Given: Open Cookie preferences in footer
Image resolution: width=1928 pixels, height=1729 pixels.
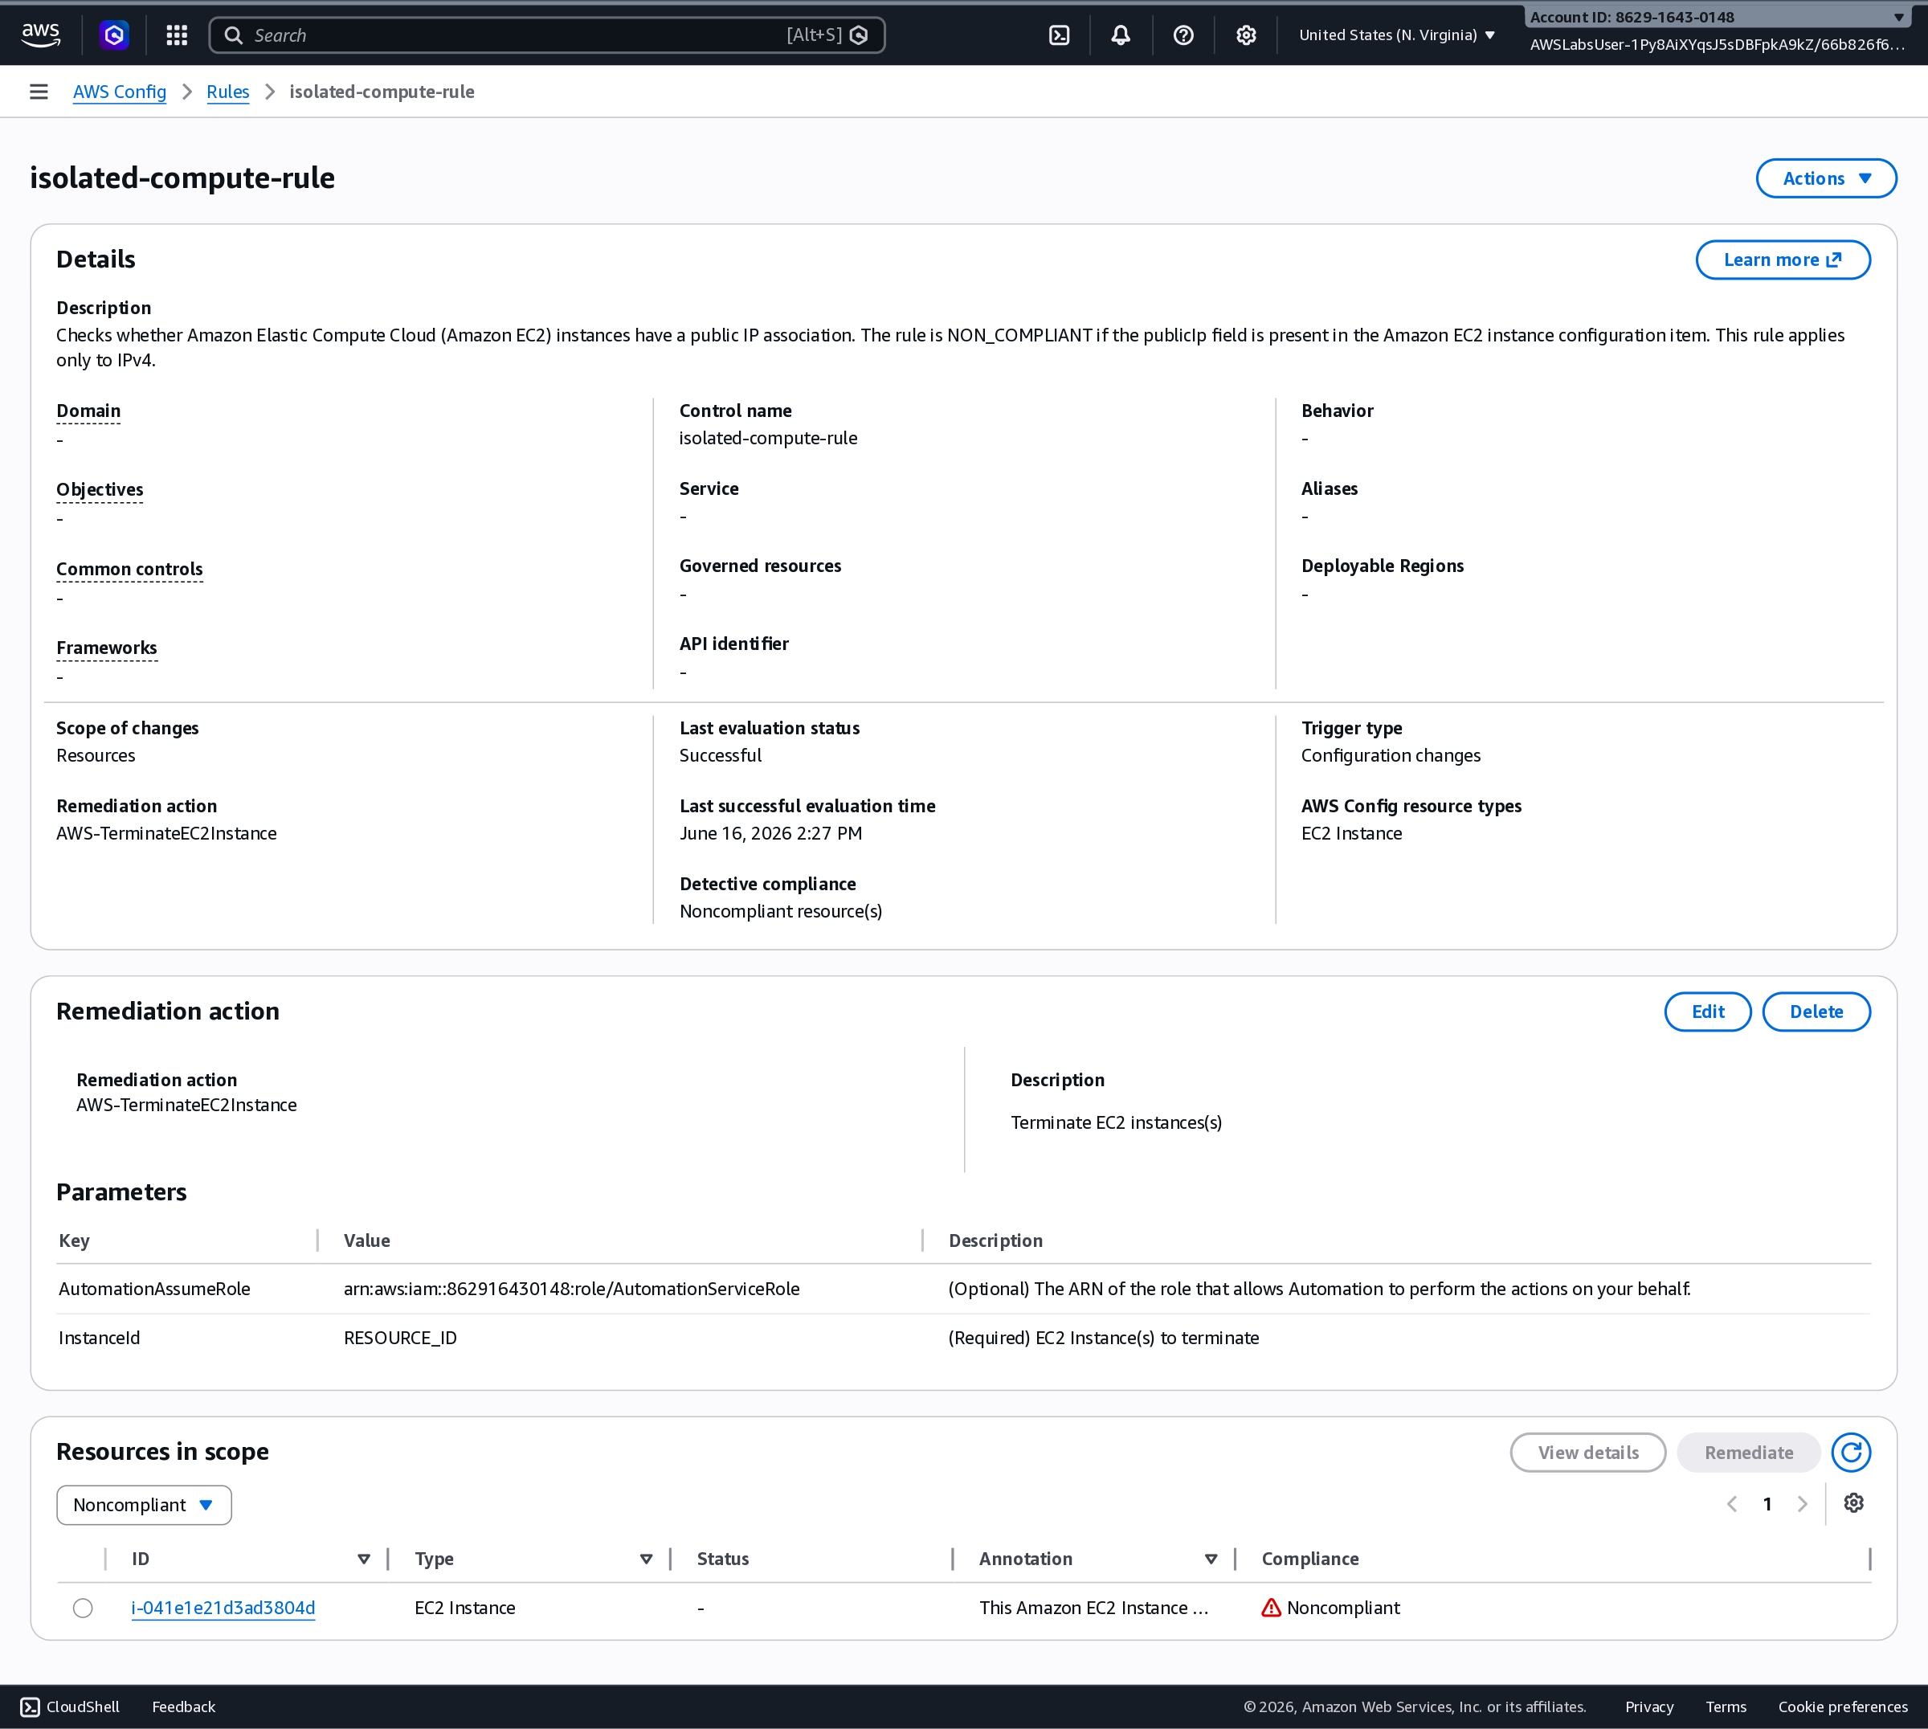Looking at the screenshot, I should point(1843,1707).
